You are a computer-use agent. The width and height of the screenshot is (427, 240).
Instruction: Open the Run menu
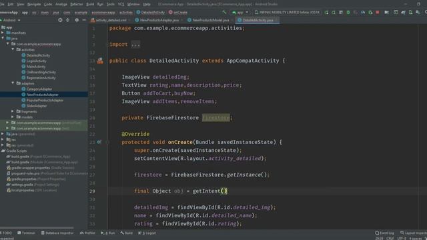pos(100,4)
